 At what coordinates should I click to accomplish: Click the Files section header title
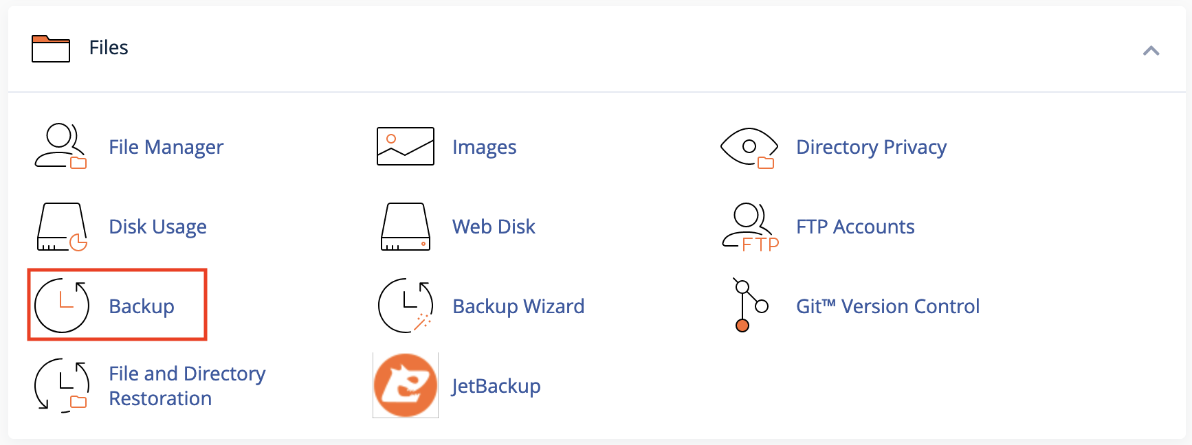(x=109, y=47)
